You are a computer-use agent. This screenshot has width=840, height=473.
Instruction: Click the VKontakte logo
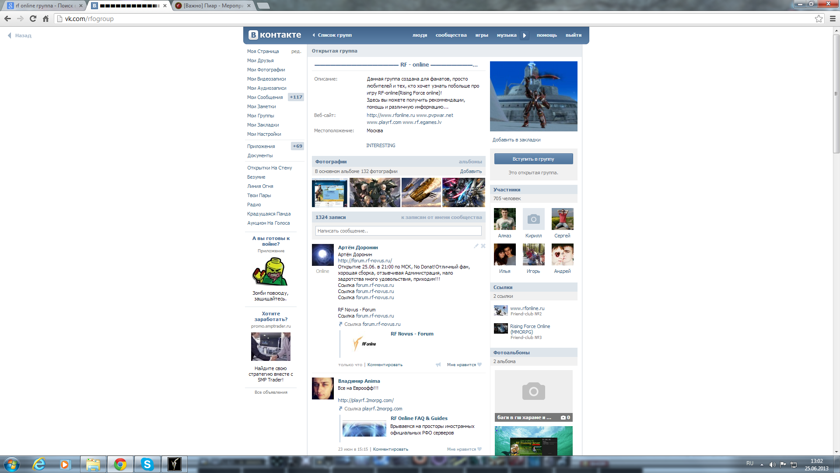click(275, 35)
